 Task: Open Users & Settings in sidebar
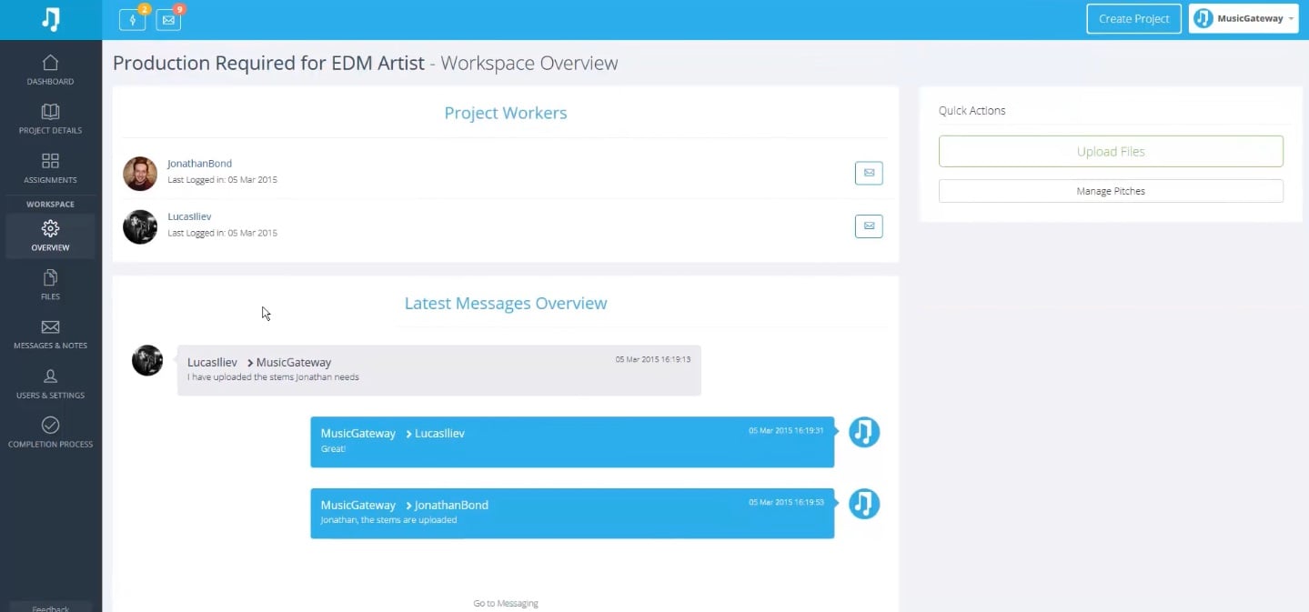[51, 384]
